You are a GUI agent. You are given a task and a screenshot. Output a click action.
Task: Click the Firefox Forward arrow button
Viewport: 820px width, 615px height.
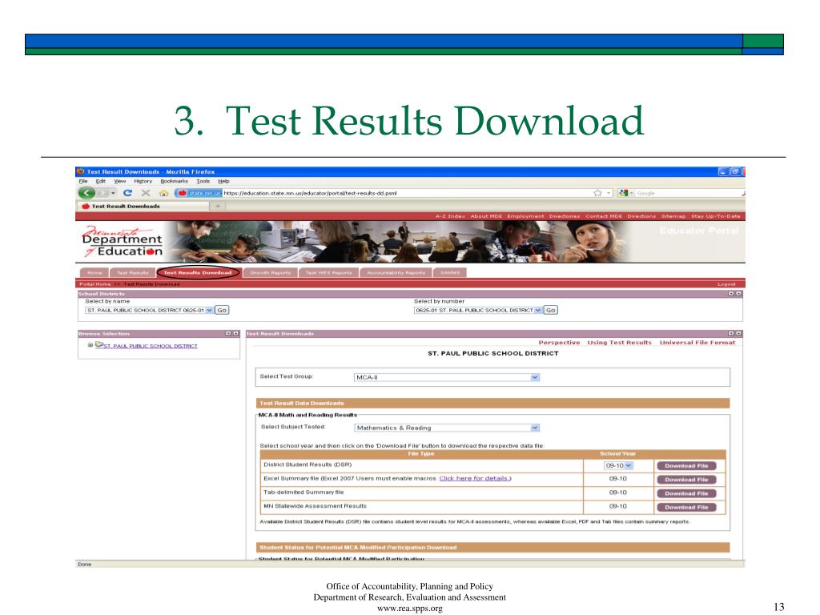pyautogui.click(x=103, y=193)
